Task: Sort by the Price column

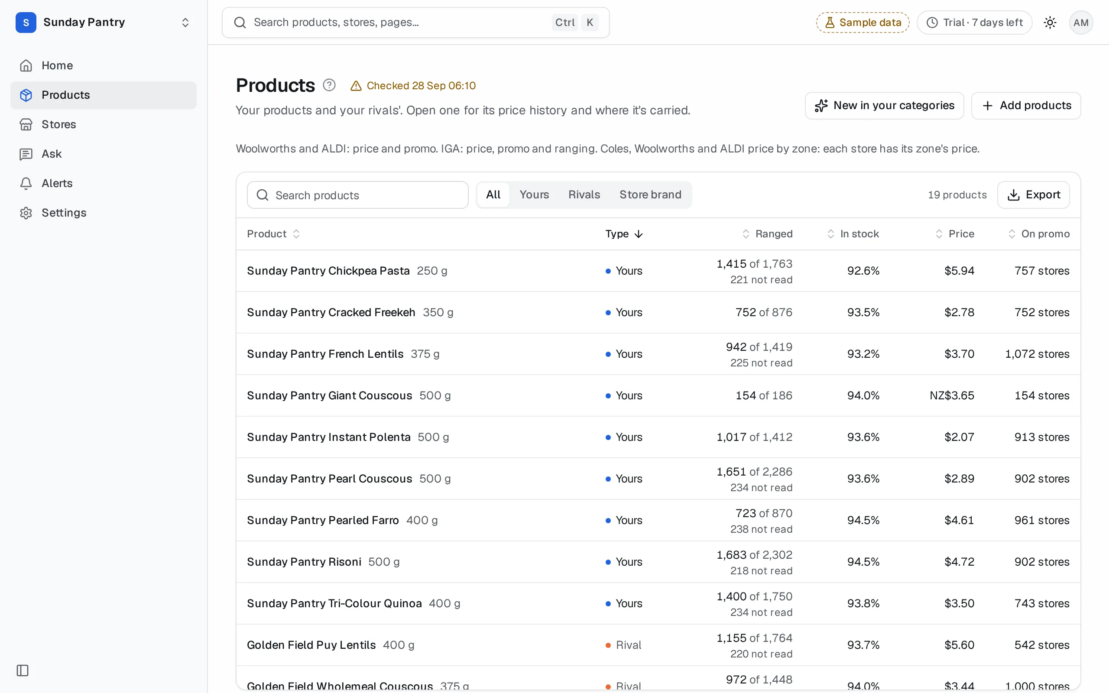Action: point(955,234)
